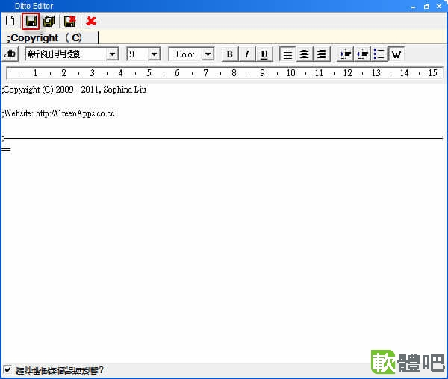Image resolution: width=448 pixels, height=379 pixels.
Task: Decrease paragraph indent
Action: point(363,54)
